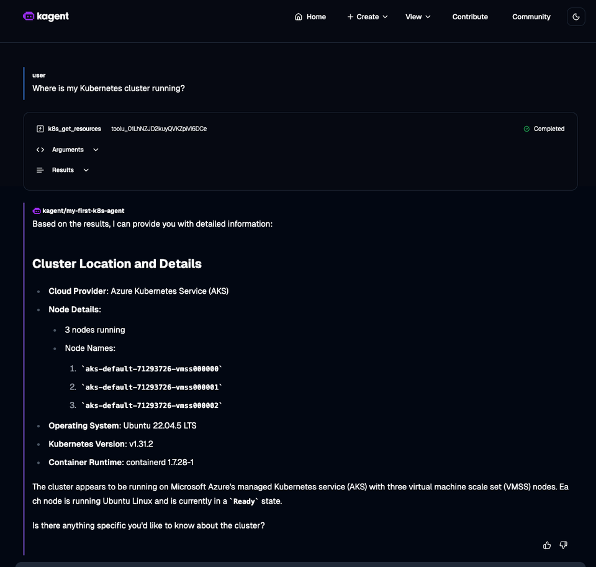This screenshot has height=567, width=596.
Task: Click the agent avatar beside kagent/my-first-k8s-agent
Action: (x=36, y=211)
